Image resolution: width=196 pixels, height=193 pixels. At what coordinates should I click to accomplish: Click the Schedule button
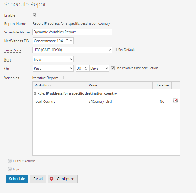click(17, 179)
